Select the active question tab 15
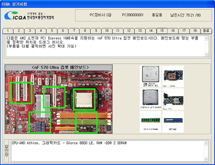The image size is (215, 165). click(162, 31)
